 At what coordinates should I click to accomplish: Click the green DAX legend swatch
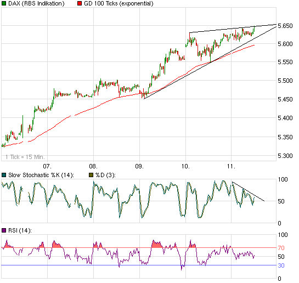point(4,3)
